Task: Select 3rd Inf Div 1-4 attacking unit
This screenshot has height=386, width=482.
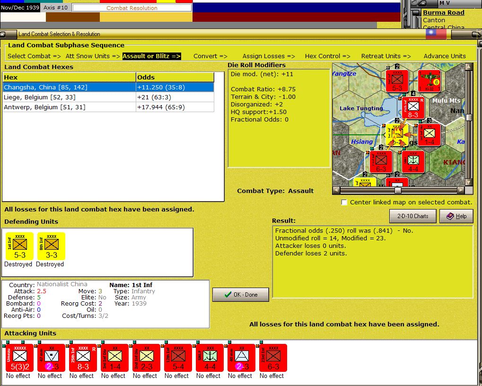Action: [114, 358]
